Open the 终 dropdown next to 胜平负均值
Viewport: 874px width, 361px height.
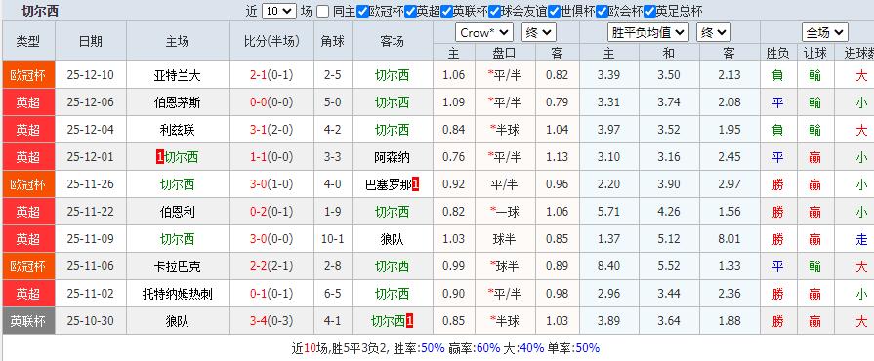[x=714, y=33]
